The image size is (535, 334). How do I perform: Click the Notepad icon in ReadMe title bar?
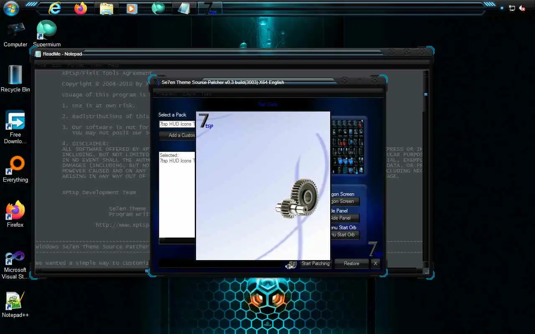coord(38,54)
